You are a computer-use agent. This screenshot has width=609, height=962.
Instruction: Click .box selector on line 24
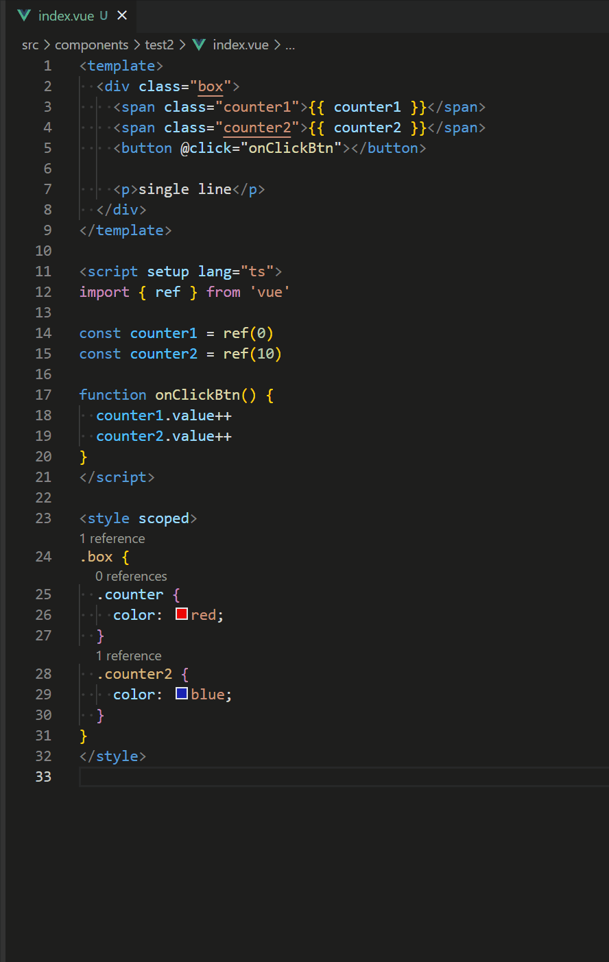click(96, 557)
